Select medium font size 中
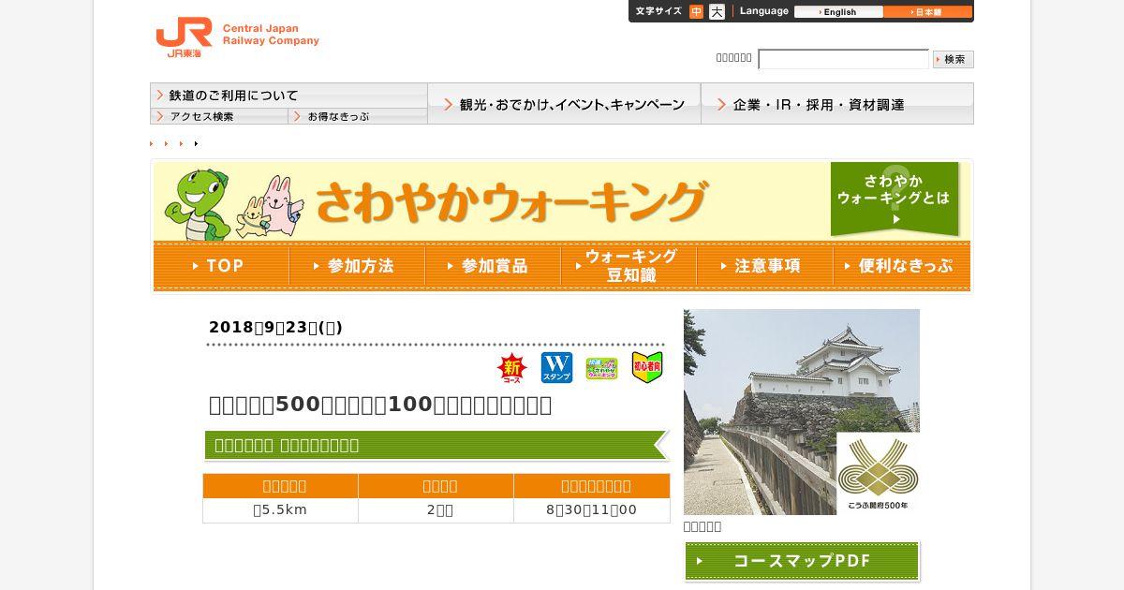 coord(696,11)
